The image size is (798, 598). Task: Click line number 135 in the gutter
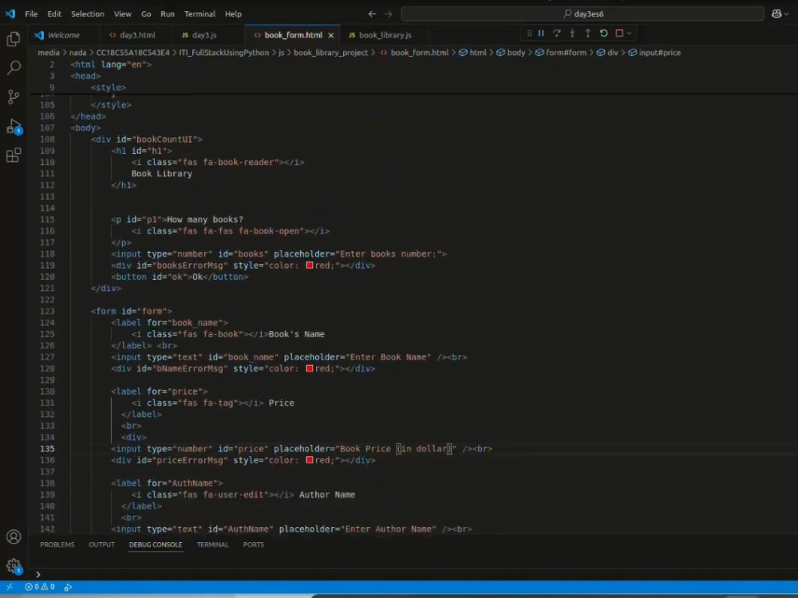(x=47, y=449)
